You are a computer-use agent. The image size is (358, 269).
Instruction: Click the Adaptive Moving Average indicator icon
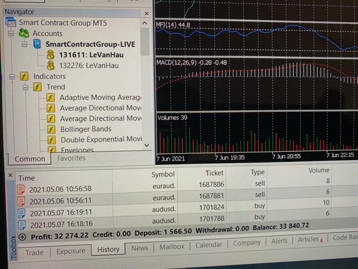point(50,98)
